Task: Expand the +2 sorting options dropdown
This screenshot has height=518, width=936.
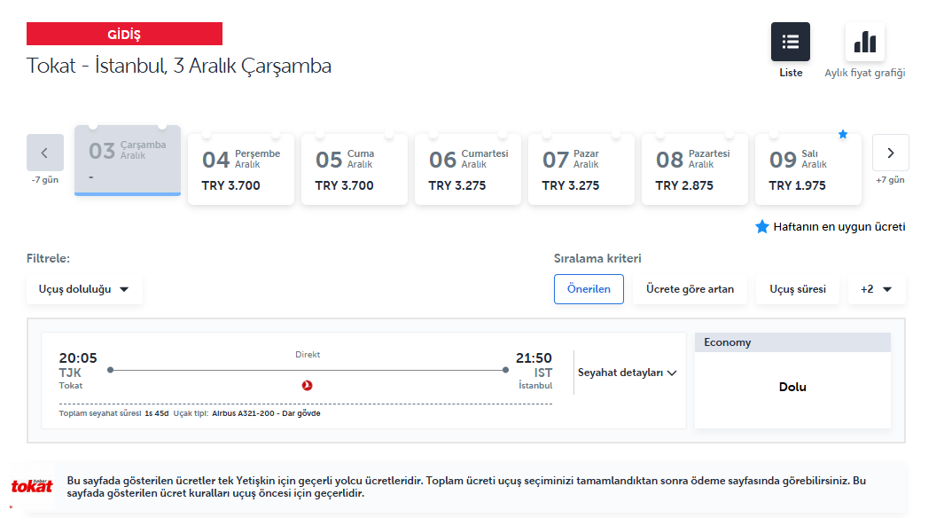Action: (x=877, y=289)
